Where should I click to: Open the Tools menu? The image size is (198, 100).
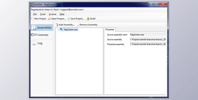click(43, 14)
